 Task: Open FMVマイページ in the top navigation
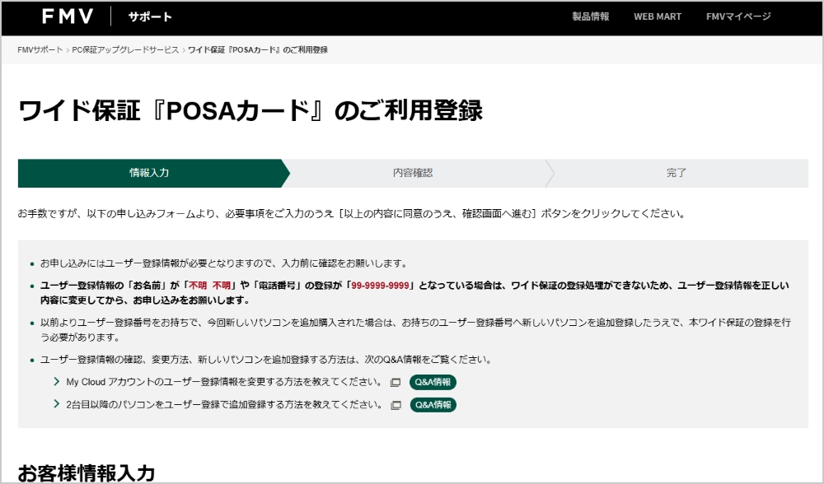[x=738, y=16]
